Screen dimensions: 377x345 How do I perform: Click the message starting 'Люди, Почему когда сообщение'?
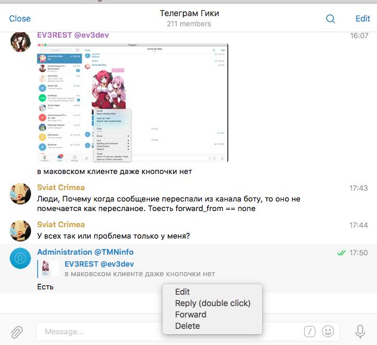(x=168, y=203)
